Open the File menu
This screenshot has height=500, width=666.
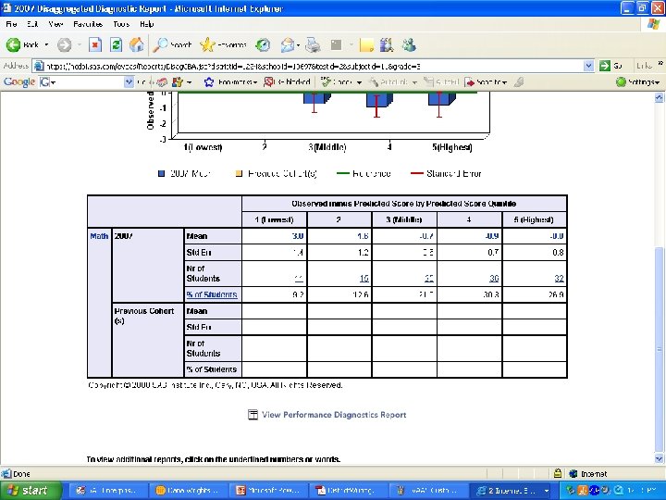pos(11,24)
